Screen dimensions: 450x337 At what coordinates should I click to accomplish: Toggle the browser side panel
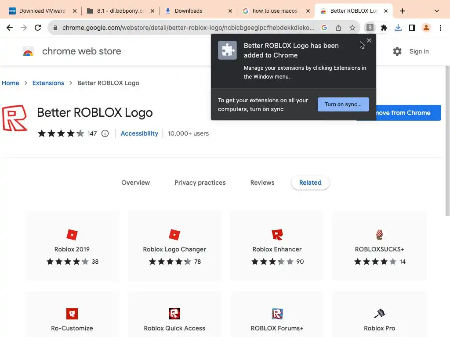tap(412, 28)
